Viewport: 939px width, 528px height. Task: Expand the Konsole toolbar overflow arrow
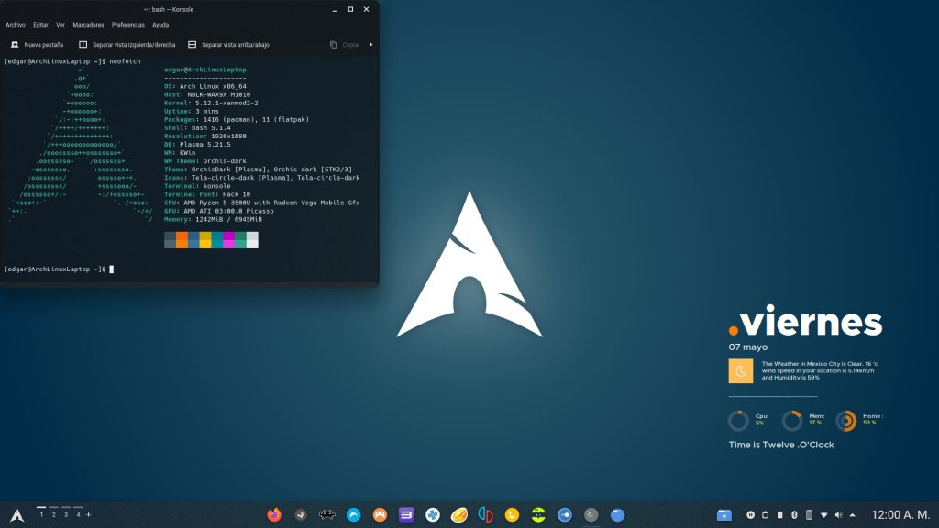[370, 44]
